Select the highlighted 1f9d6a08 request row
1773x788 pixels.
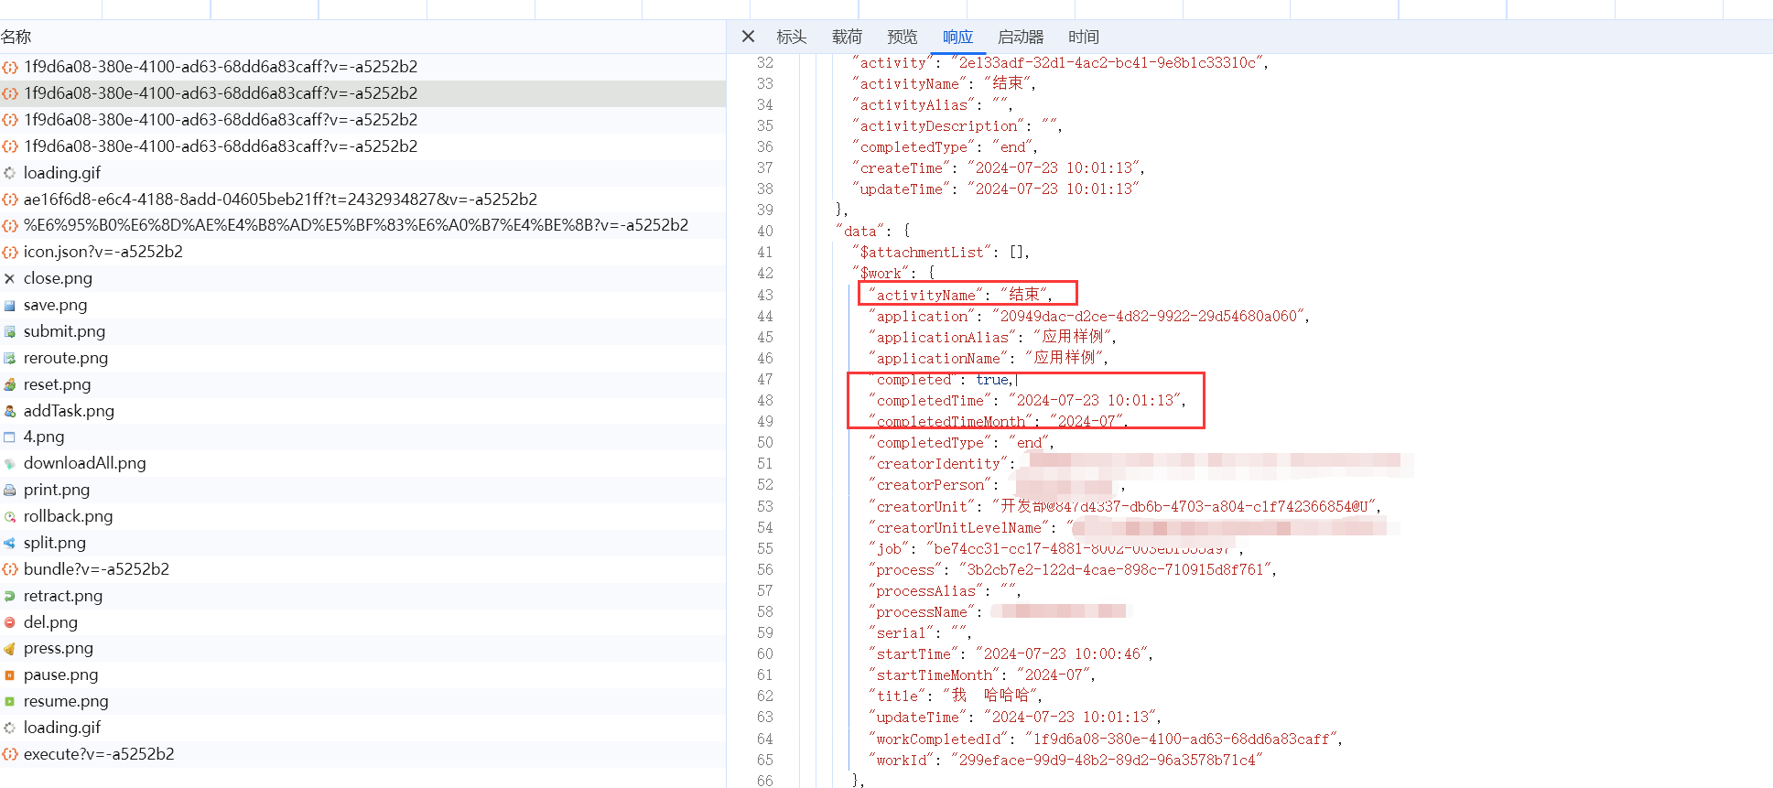click(x=362, y=93)
